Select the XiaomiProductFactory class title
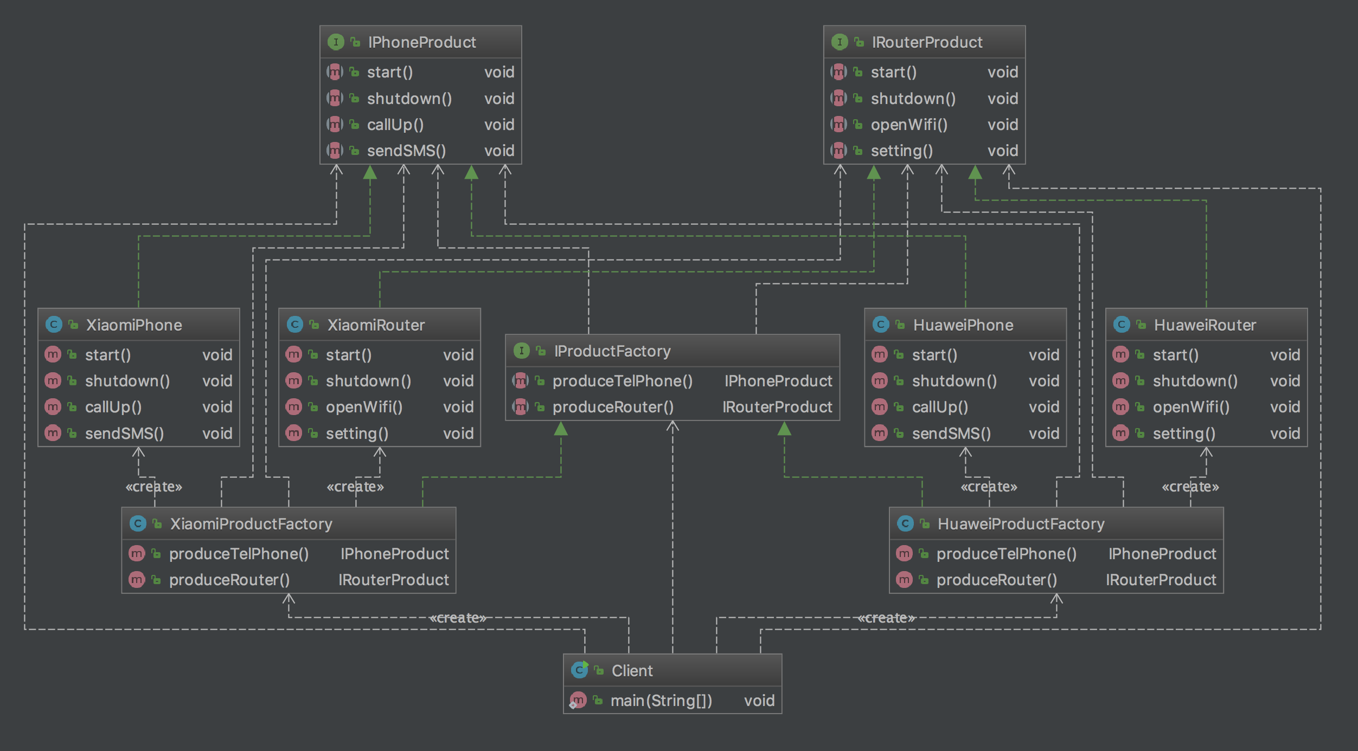 click(251, 524)
